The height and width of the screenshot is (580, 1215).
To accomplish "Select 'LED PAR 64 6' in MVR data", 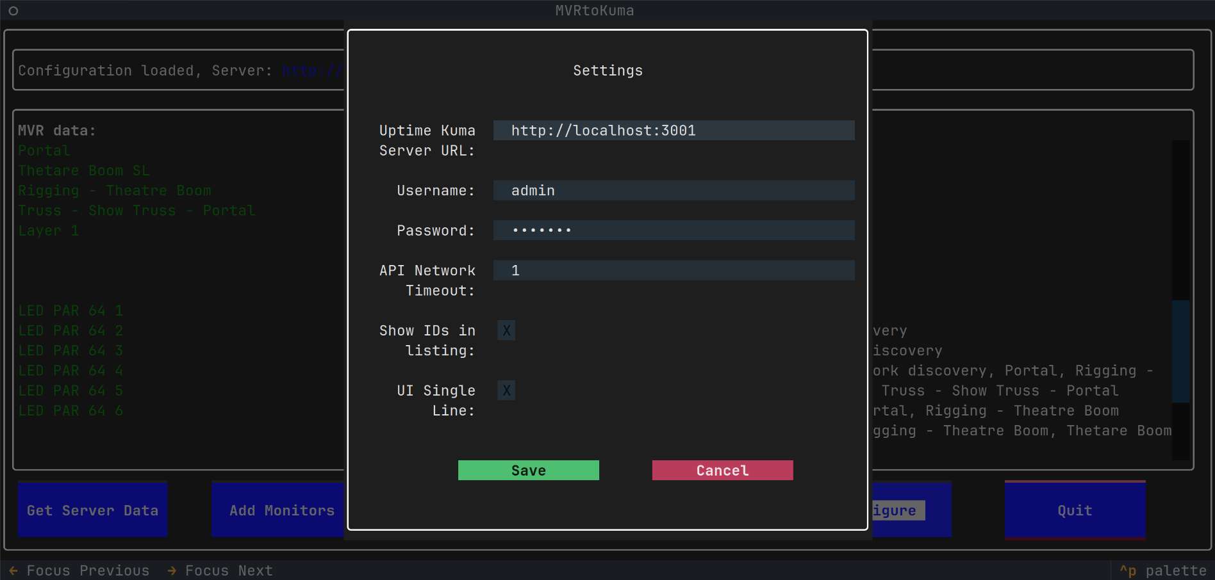I will [70, 410].
